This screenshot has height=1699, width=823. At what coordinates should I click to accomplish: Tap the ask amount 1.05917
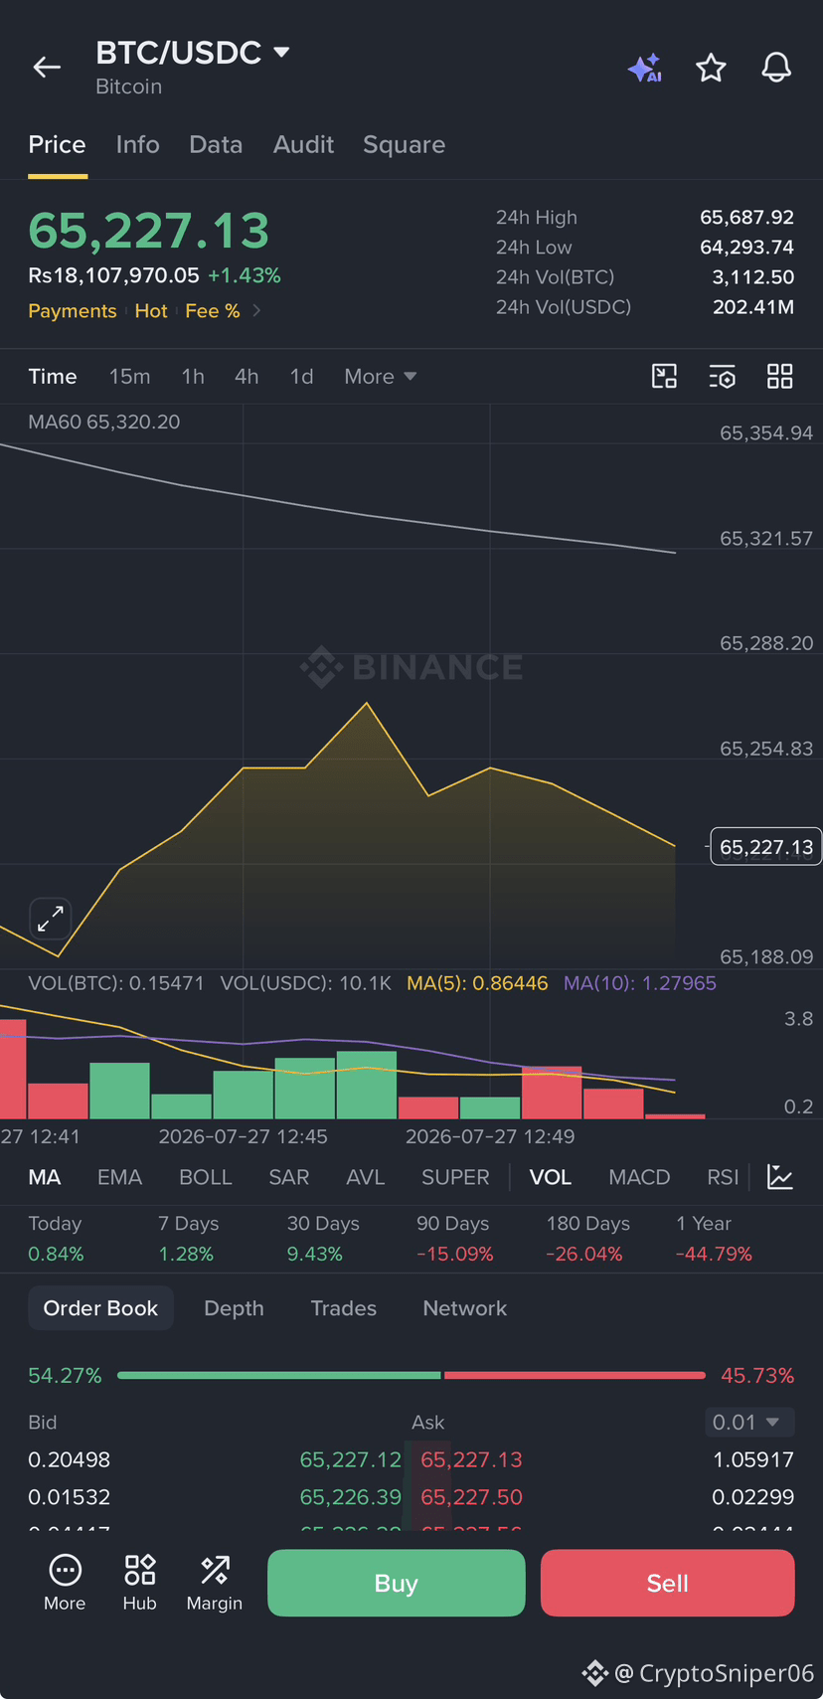(753, 1459)
